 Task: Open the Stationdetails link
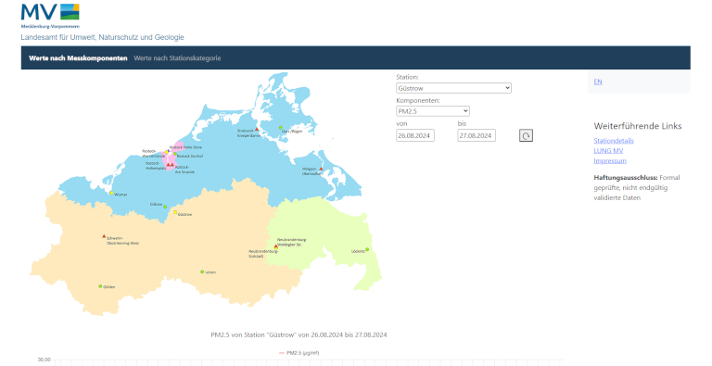click(x=614, y=141)
